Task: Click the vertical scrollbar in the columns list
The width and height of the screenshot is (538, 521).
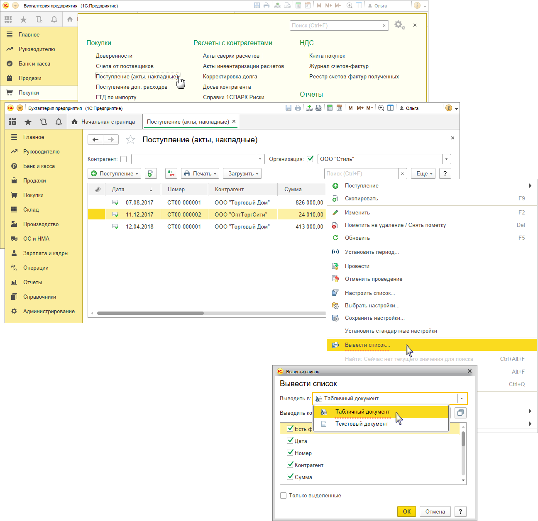Action: point(463,439)
